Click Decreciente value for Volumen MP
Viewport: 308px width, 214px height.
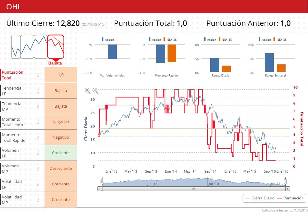pos(61,169)
